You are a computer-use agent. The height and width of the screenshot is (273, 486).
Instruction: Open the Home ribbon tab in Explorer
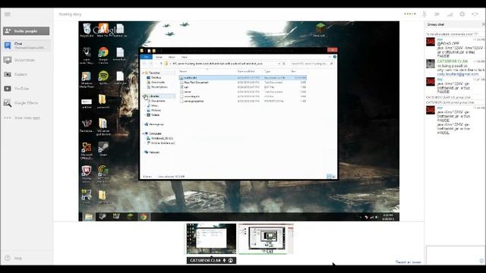(x=159, y=57)
